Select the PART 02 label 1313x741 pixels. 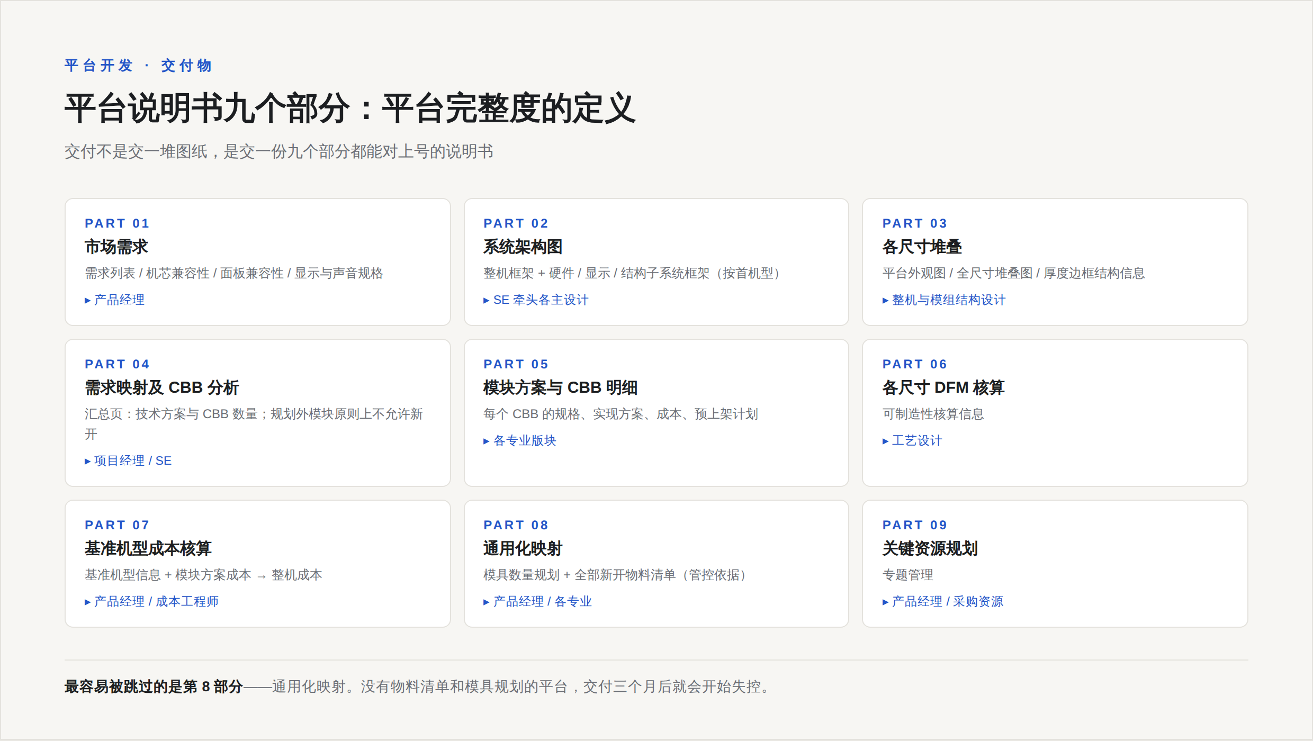coord(516,223)
